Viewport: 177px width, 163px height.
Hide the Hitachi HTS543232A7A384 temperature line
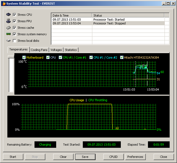(122, 58)
